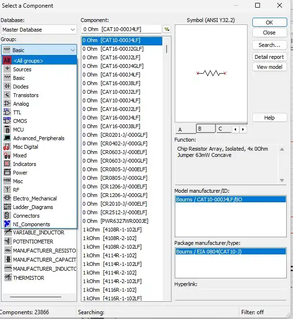Image resolution: width=293 pixels, height=319 pixels.
Task: Open the Database dropdown
Action: [39, 30]
